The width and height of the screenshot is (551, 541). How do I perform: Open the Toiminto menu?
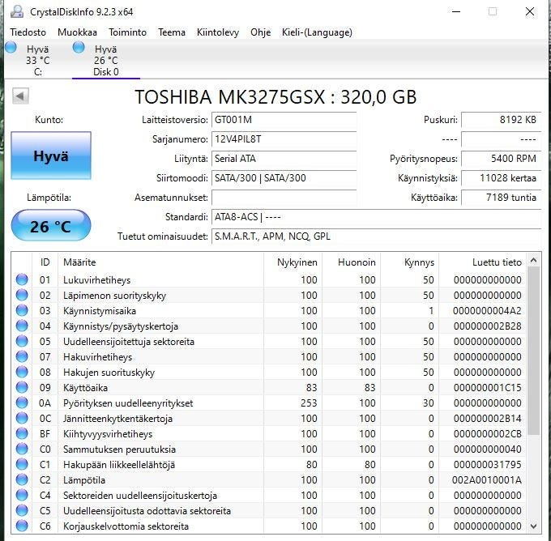pyautogui.click(x=127, y=32)
